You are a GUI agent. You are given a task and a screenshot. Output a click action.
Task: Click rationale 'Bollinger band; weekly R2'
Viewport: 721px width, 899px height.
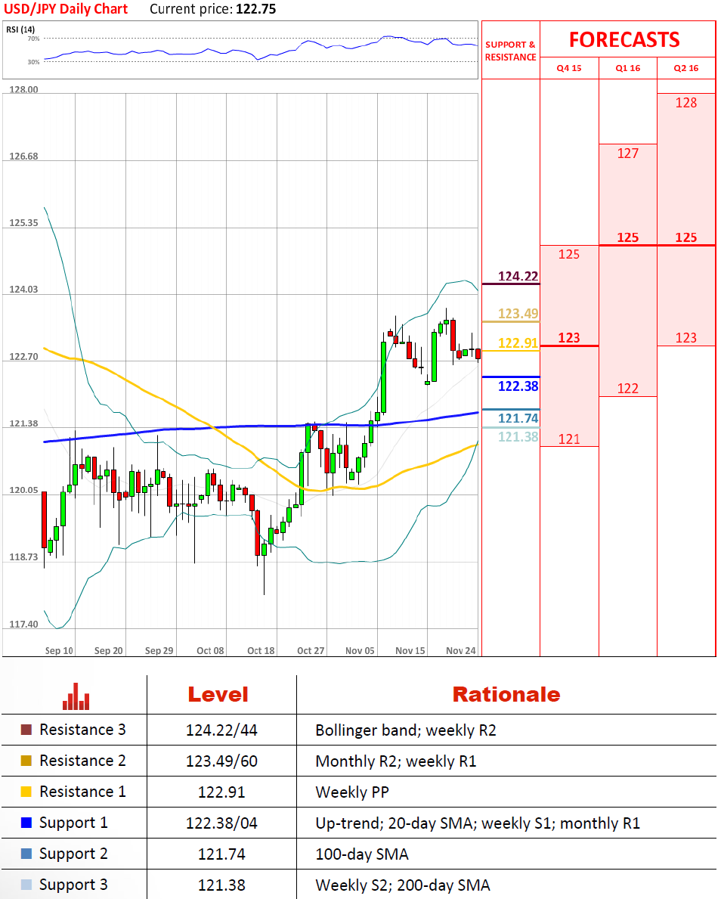coord(406,730)
